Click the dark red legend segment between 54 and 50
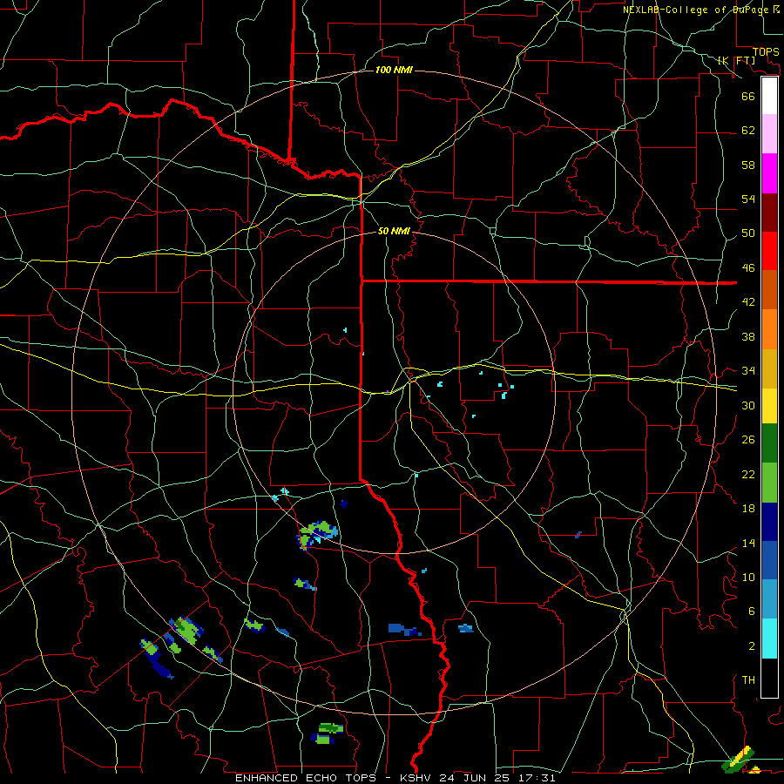 coord(769,213)
